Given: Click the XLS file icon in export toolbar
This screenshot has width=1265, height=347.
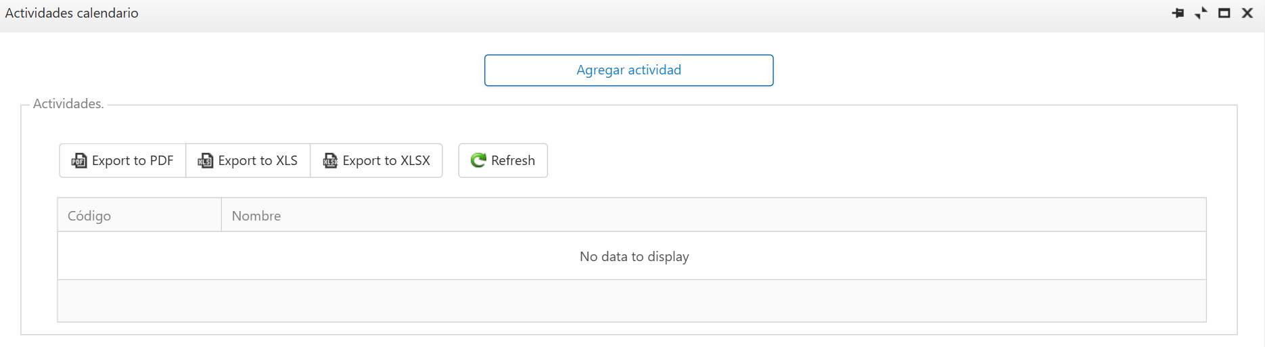Looking at the screenshot, I should [205, 161].
